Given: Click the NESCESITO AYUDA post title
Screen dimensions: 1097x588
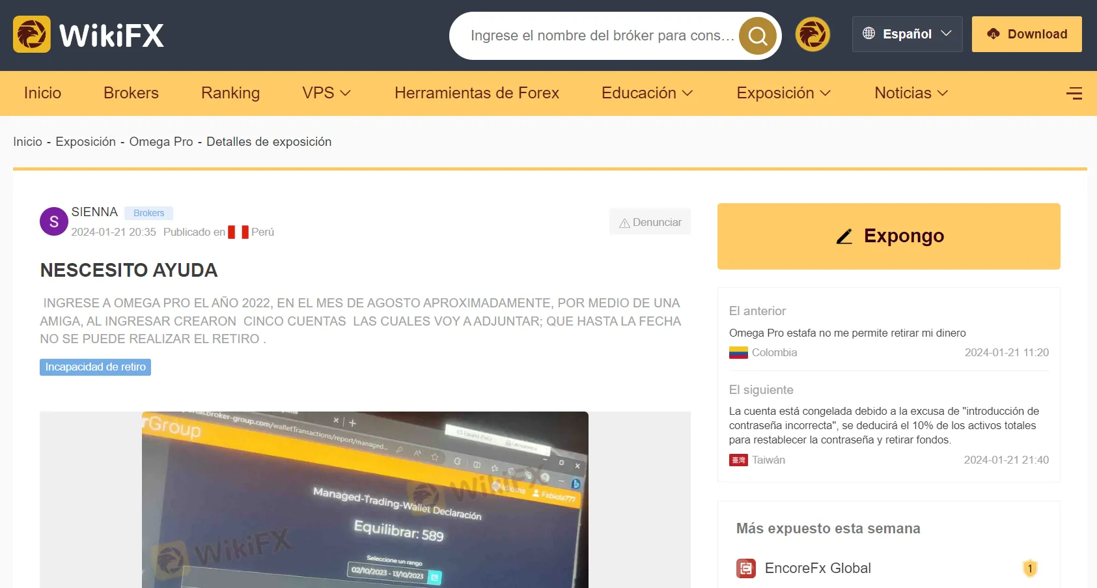Looking at the screenshot, I should (129, 270).
